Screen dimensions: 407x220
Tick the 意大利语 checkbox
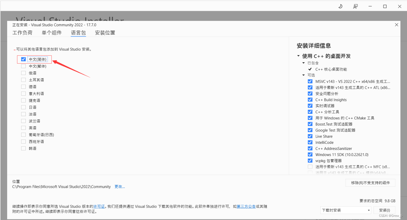point(23,94)
